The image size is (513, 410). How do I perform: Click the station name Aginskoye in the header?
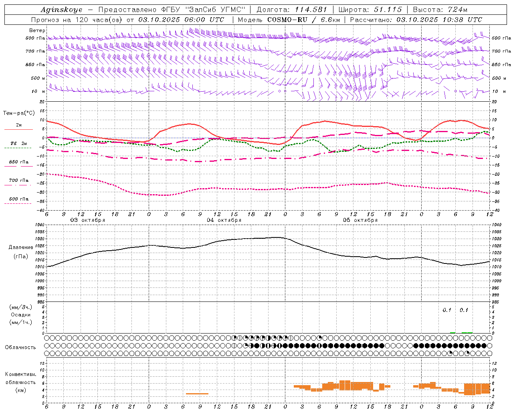coord(62,10)
